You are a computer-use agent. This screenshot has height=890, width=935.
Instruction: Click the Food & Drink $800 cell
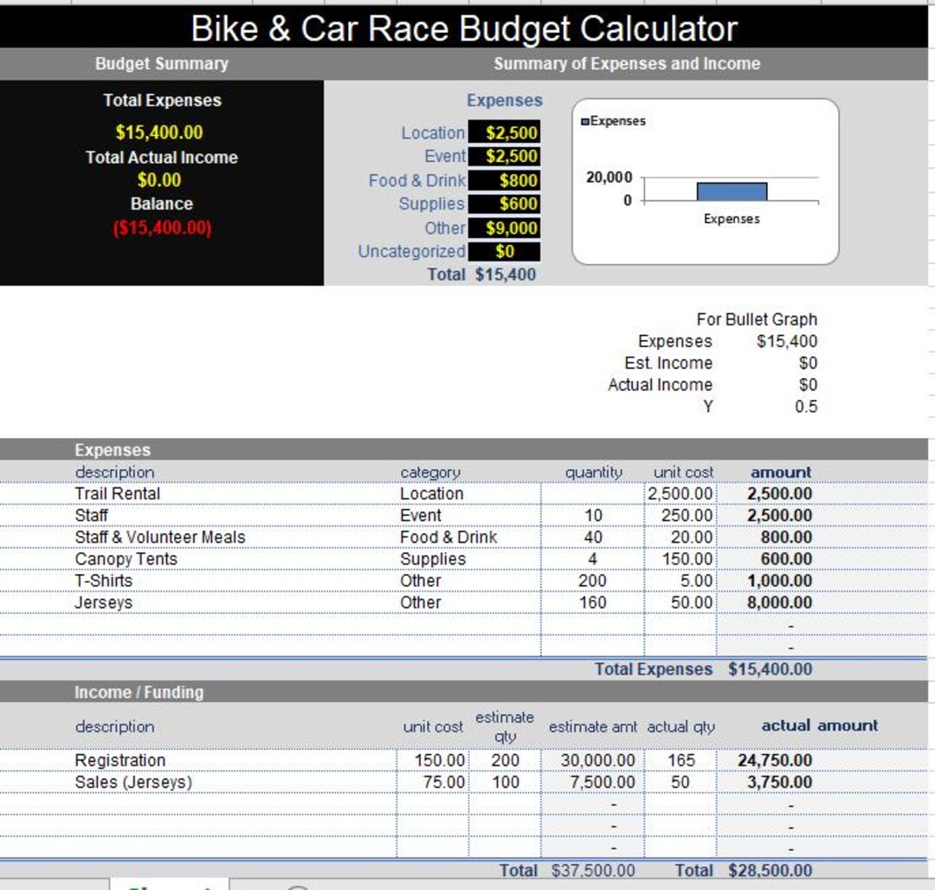505,181
